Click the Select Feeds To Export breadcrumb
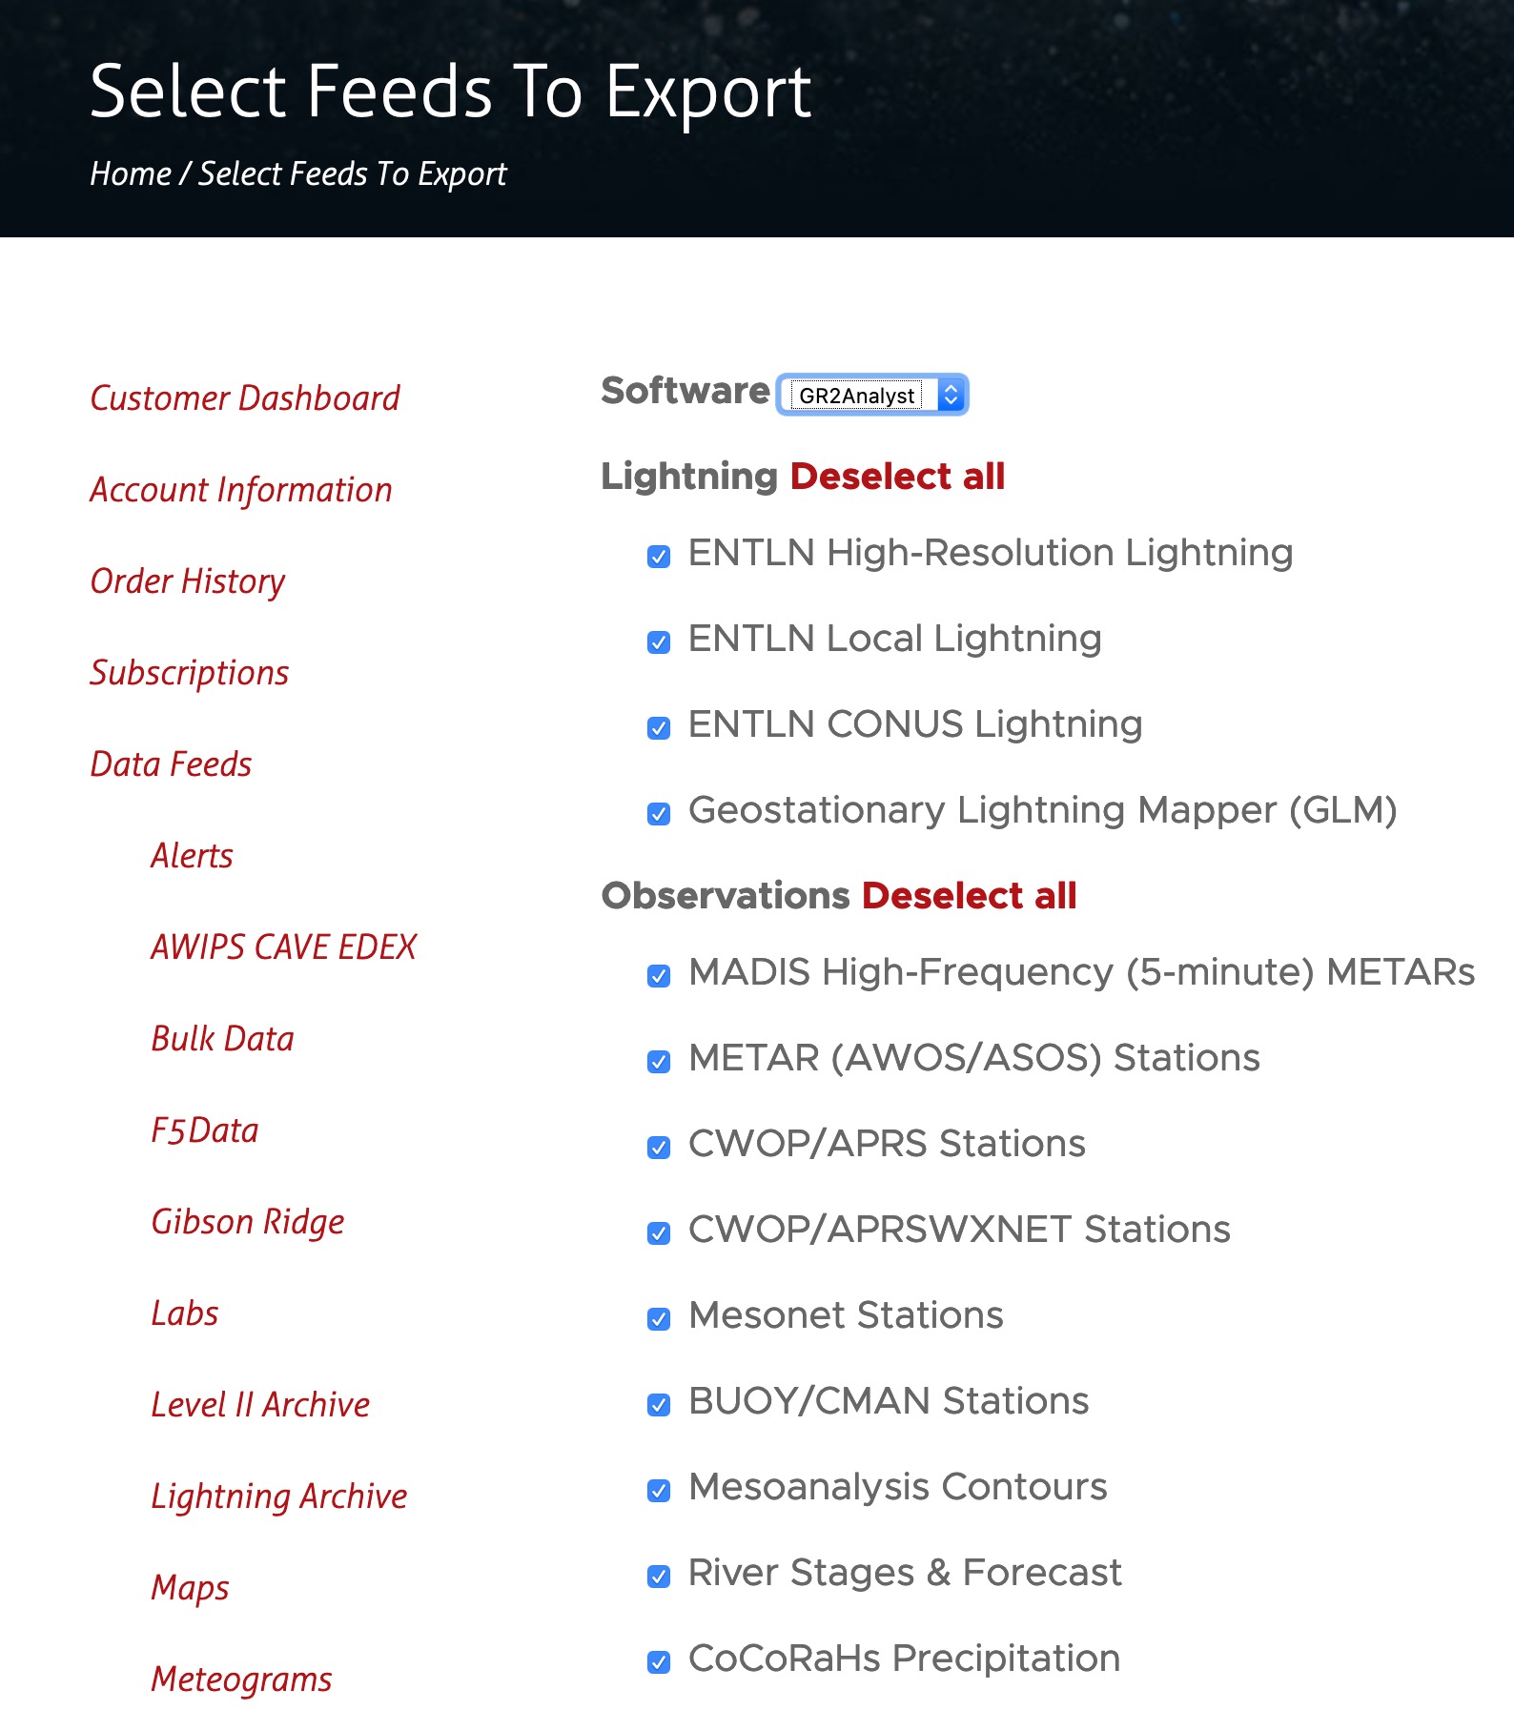Viewport: 1514px width, 1710px height. [353, 173]
